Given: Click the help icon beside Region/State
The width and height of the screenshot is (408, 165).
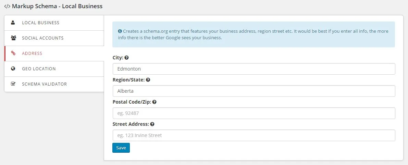Looking at the screenshot, I should [148, 80].
